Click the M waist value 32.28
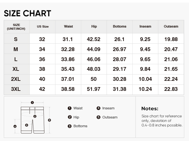This screenshot has height=141, width=189. pyautogui.click(x=68, y=49)
